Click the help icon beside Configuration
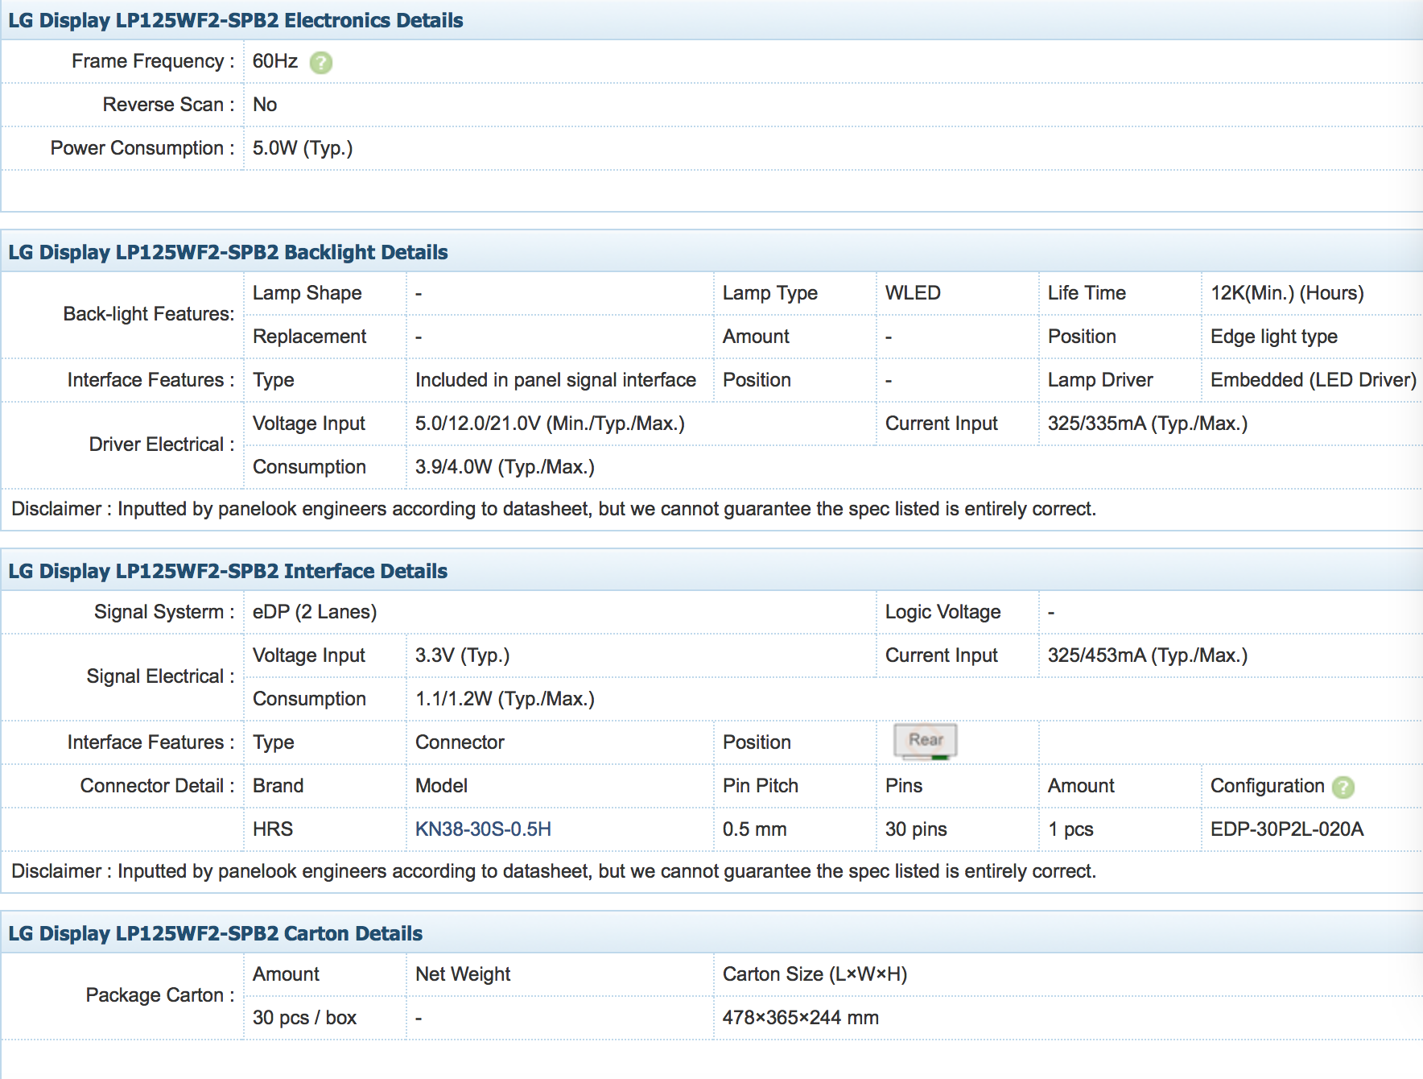Image resolution: width=1423 pixels, height=1079 pixels. point(1343,787)
